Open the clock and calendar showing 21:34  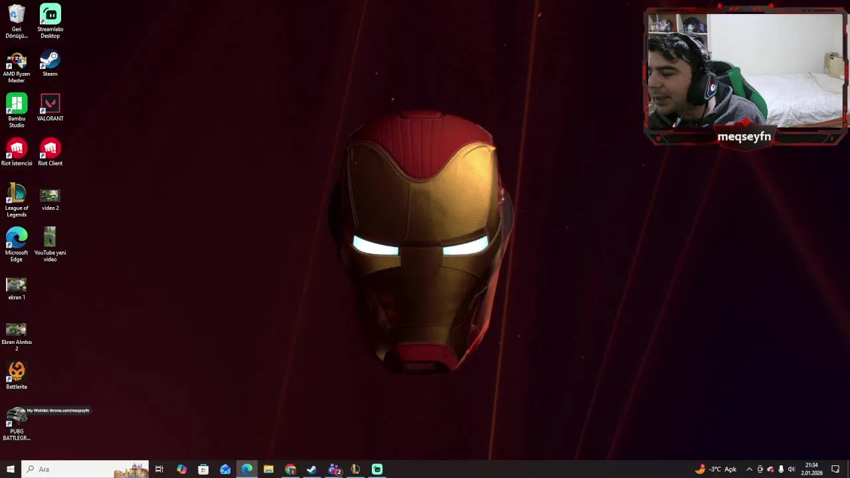click(x=811, y=469)
